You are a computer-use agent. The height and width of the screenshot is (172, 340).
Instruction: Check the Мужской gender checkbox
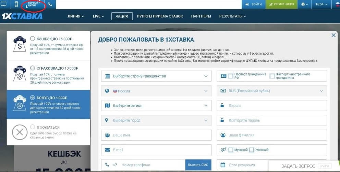point(231,150)
